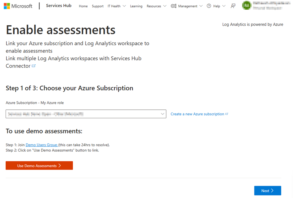This screenshot has width=293, height=198.
Task: Open the Learning menu item
Action: click(136, 6)
